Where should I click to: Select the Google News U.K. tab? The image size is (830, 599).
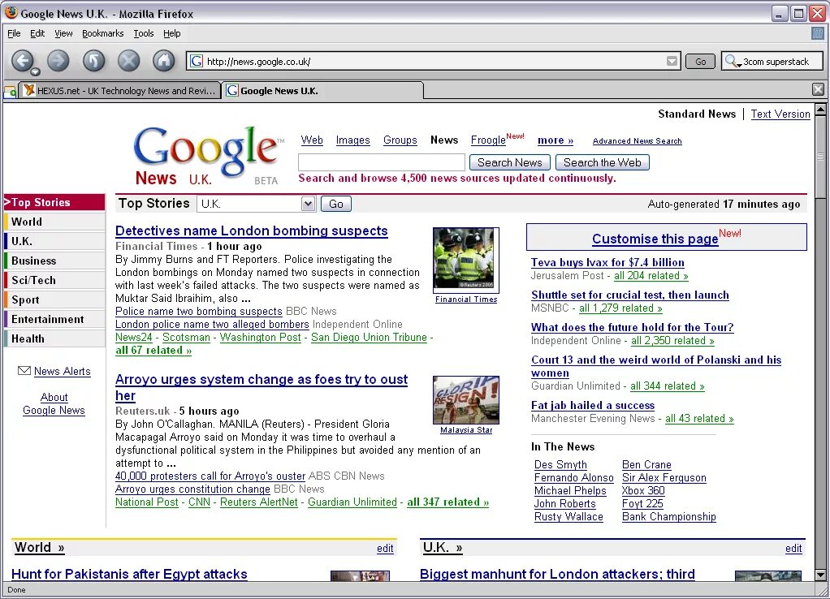point(322,90)
